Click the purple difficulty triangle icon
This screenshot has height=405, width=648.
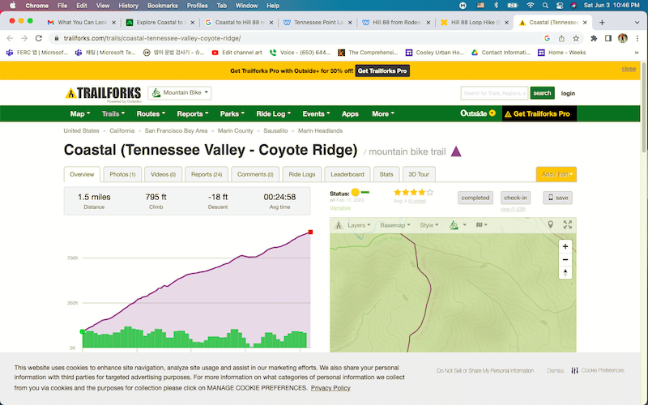(456, 151)
